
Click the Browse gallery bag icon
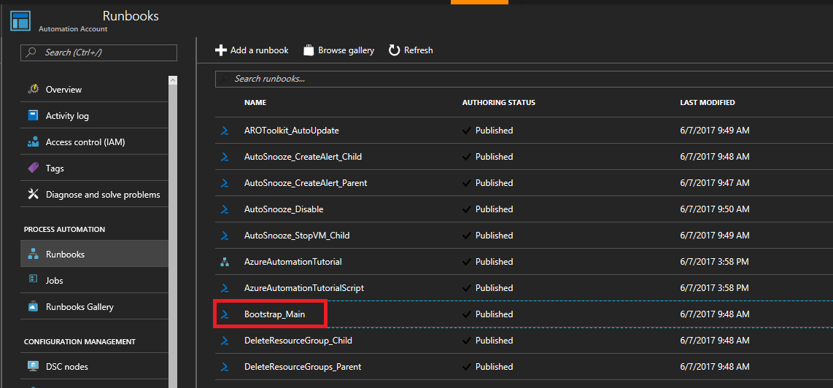click(x=309, y=50)
